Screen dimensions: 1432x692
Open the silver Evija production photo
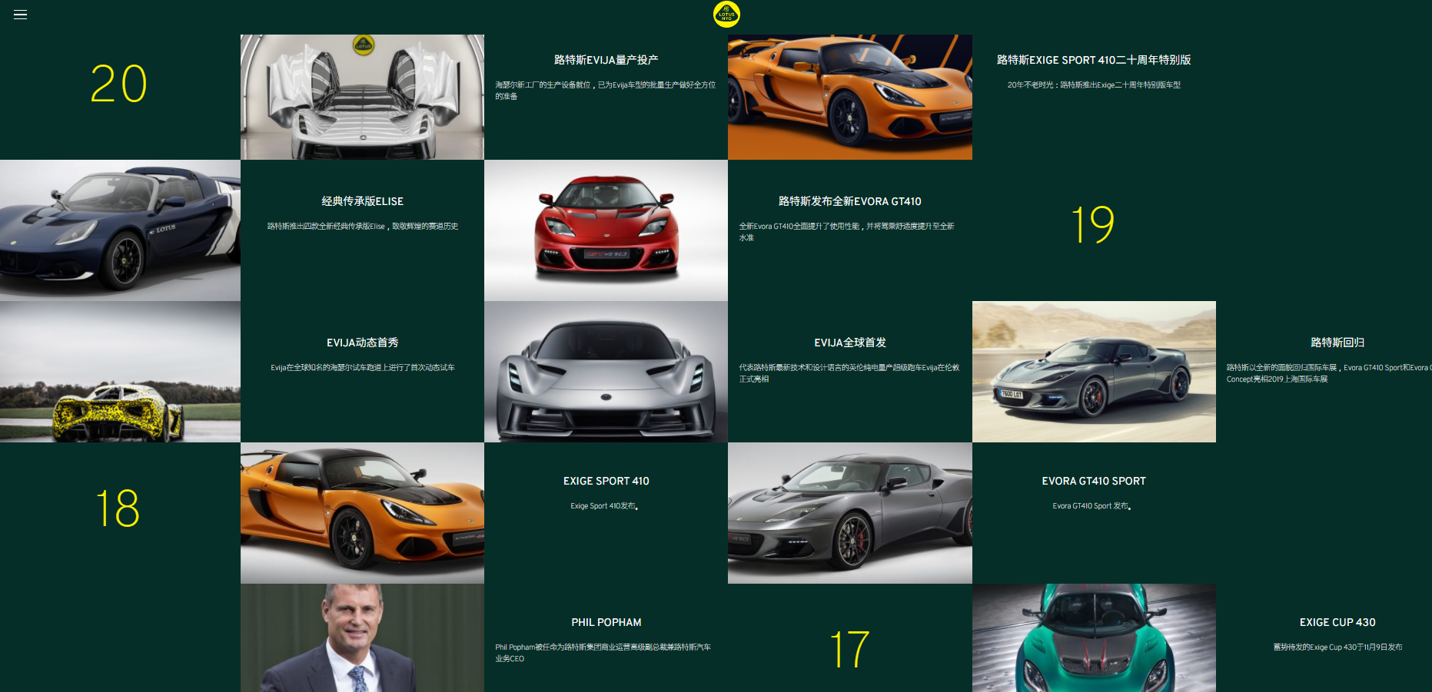tap(362, 97)
